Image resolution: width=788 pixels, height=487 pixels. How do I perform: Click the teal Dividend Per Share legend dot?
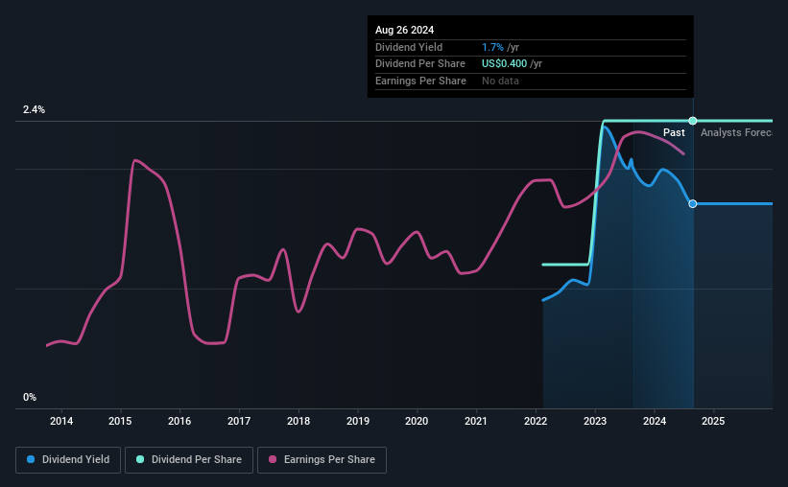(140, 459)
